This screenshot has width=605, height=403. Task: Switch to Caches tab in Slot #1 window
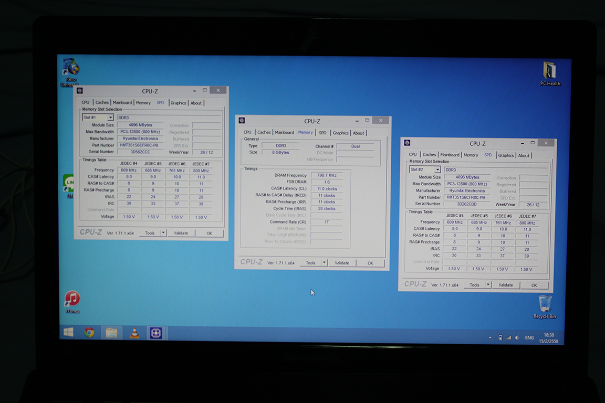(x=102, y=102)
